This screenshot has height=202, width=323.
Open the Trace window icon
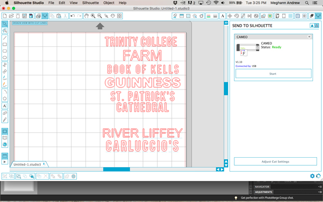click(x=270, y=16)
